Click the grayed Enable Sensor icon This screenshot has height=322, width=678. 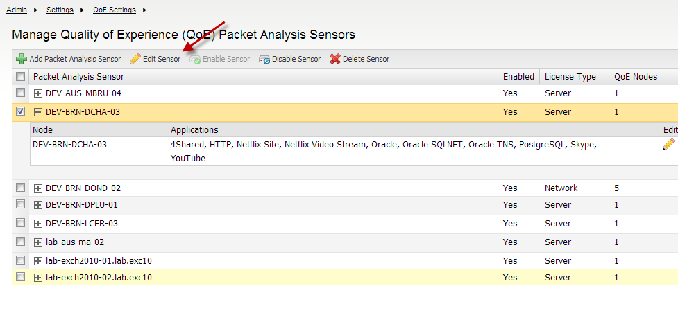pos(195,60)
